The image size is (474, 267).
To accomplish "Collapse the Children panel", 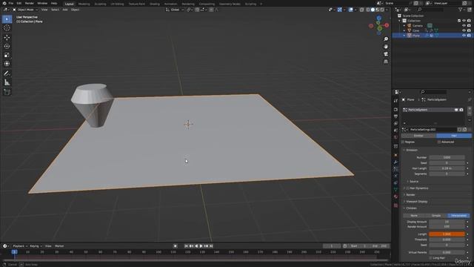I will coord(411,208).
